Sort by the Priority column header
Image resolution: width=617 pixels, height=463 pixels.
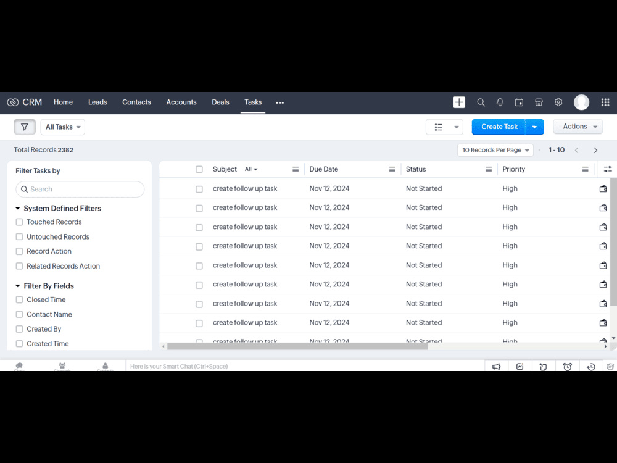point(513,169)
